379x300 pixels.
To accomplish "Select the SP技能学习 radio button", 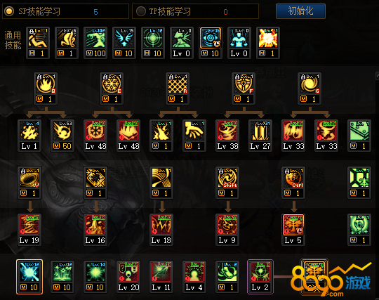I will click(x=9, y=11).
